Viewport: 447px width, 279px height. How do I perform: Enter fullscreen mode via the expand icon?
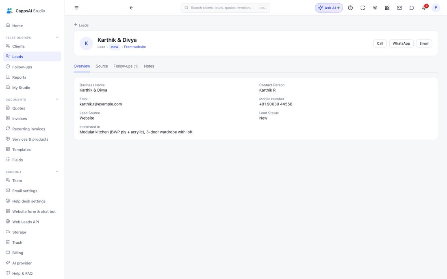(362, 8)
